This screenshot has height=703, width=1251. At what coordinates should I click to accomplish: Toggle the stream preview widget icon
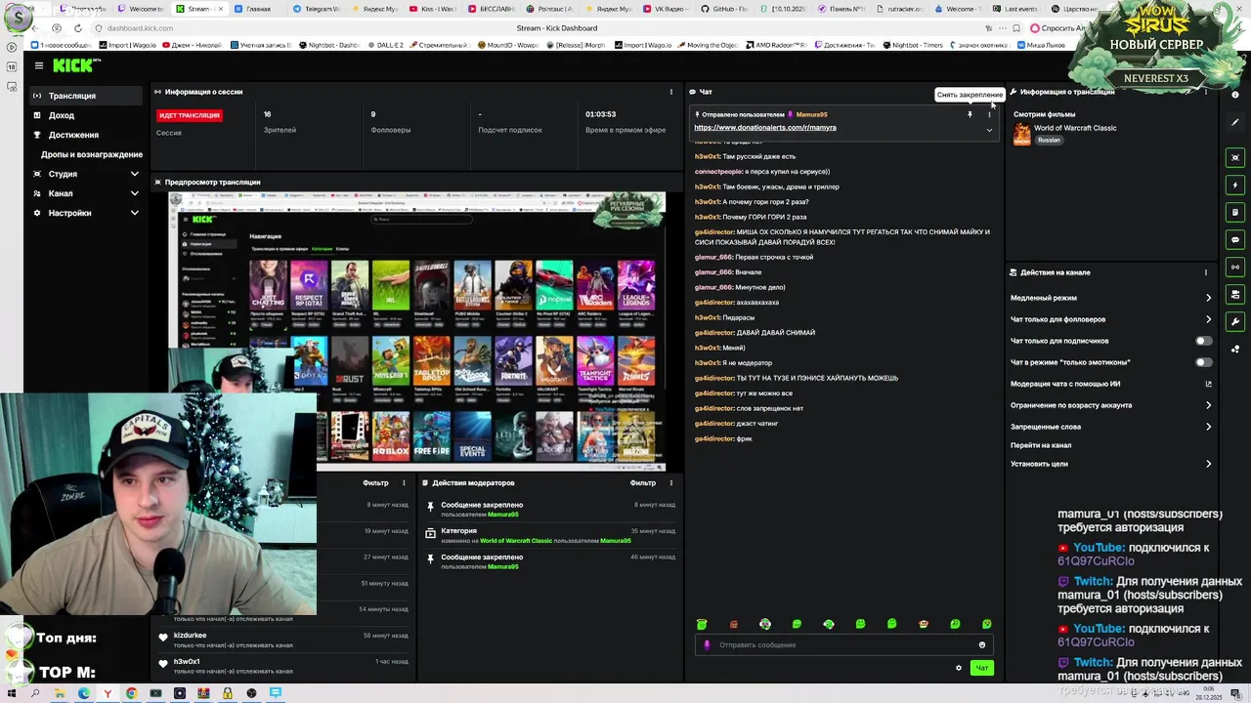pos(1235,157)
